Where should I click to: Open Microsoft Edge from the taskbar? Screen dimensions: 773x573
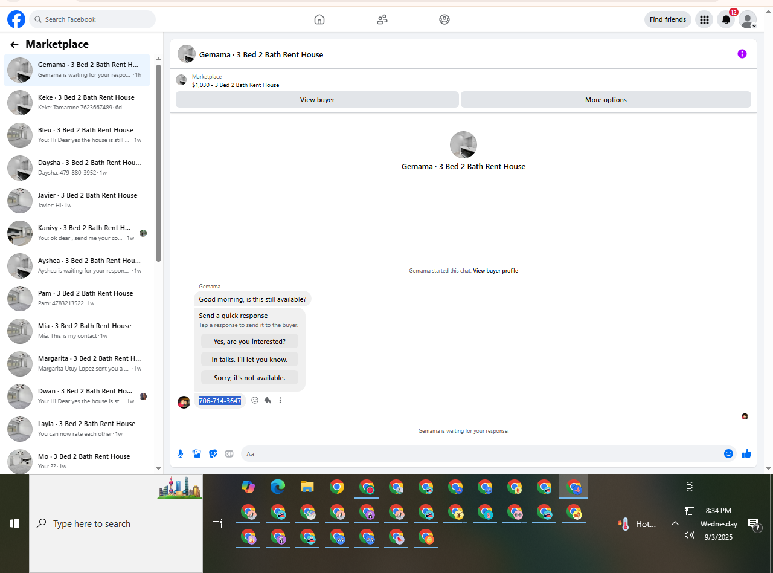278,487
